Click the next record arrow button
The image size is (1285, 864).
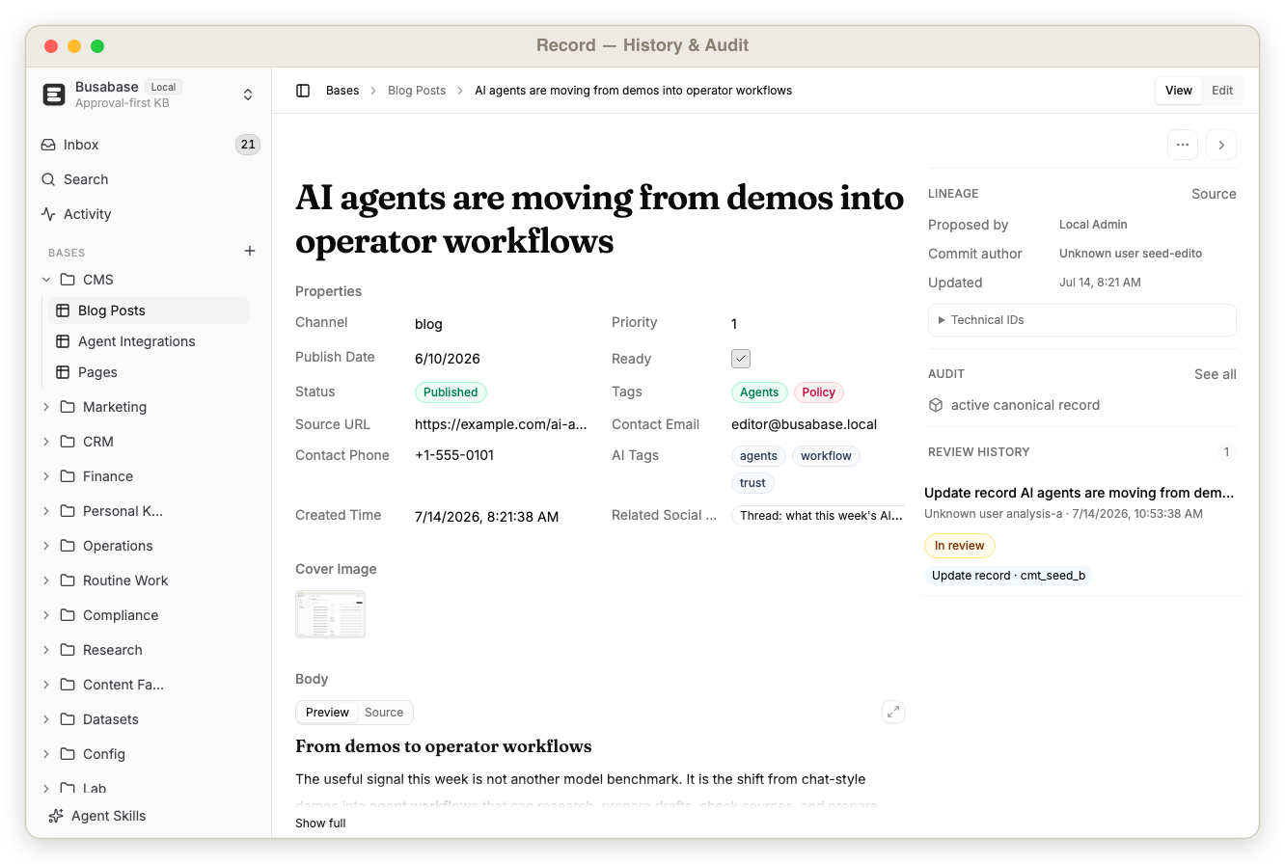coord(1221,145)
